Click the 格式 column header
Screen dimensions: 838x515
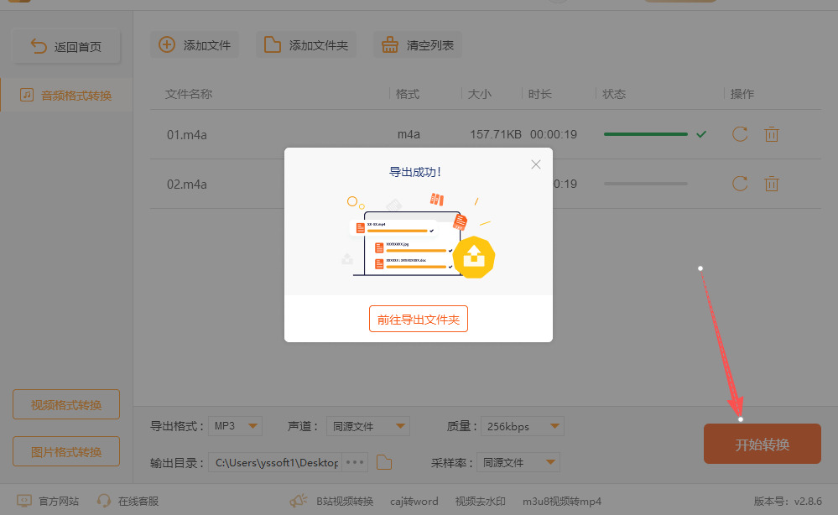coord(408,94)
